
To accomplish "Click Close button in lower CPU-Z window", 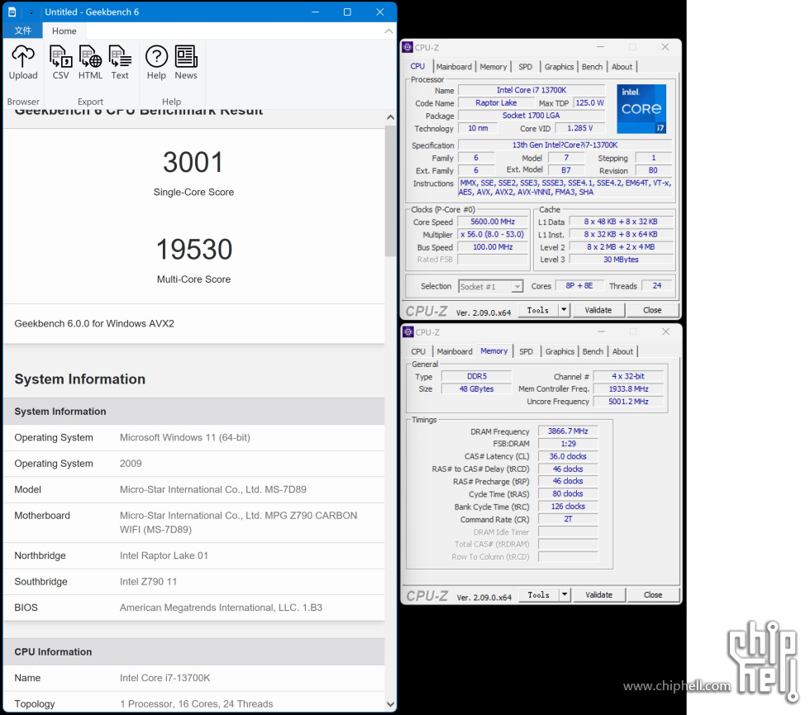I will (x=653, y=594).
